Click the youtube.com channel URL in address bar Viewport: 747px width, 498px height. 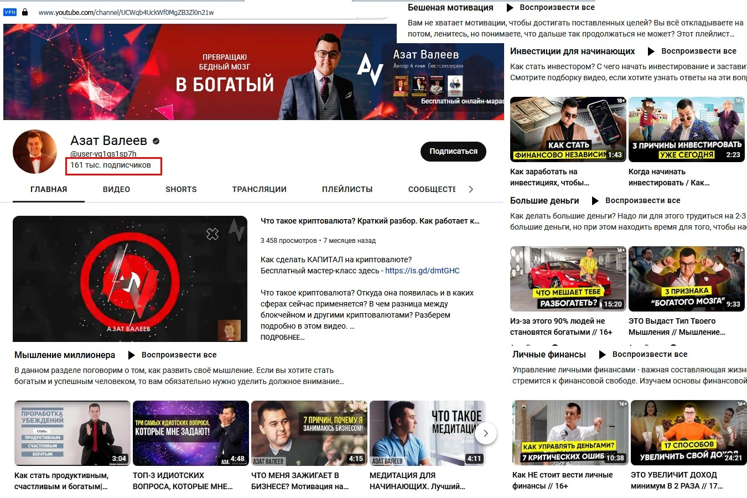point(126,12)
